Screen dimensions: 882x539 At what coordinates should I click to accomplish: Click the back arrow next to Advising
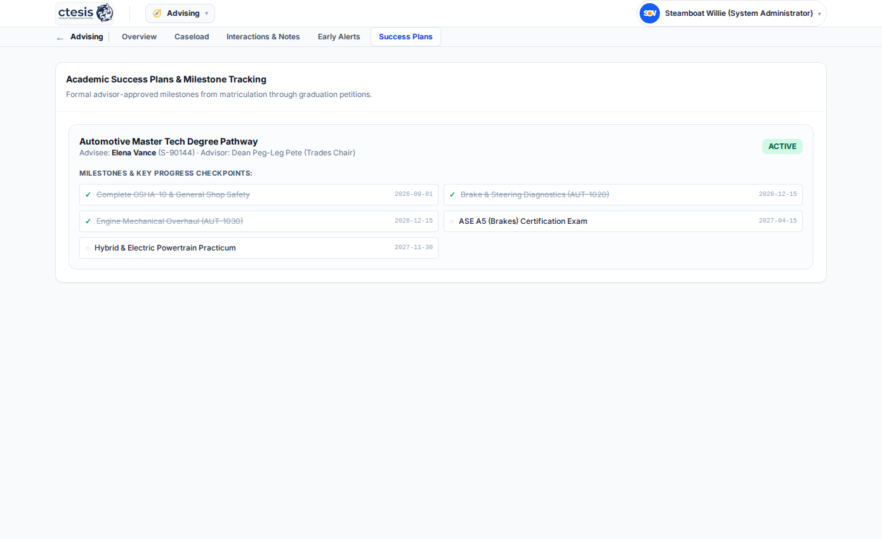pyautogui.click(x=60, y=37)
